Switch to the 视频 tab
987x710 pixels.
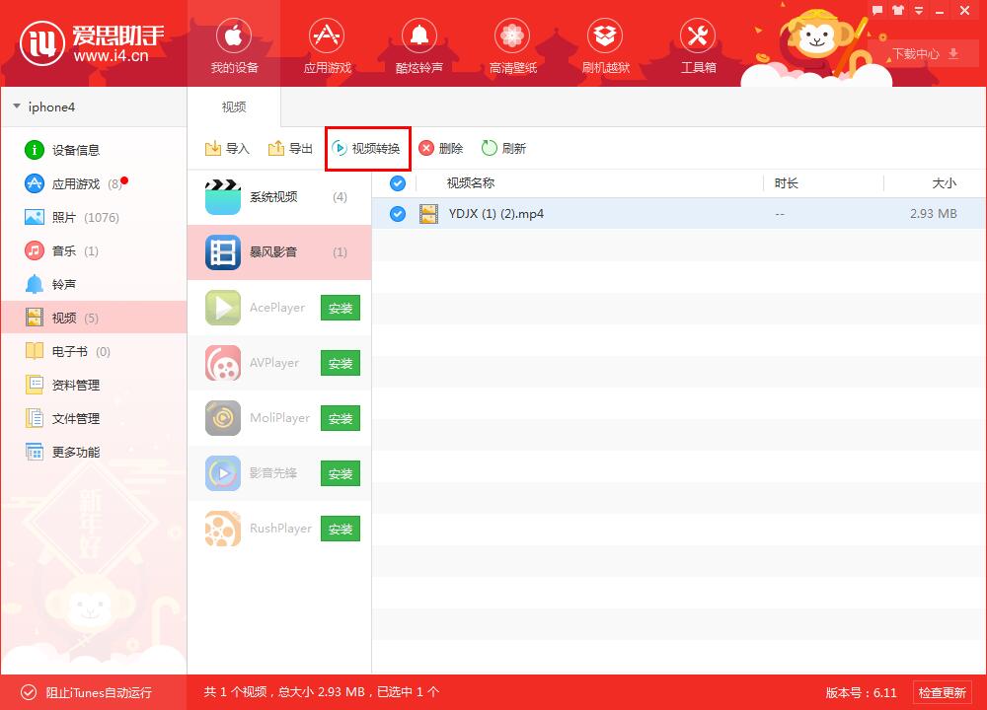point(233,106)
